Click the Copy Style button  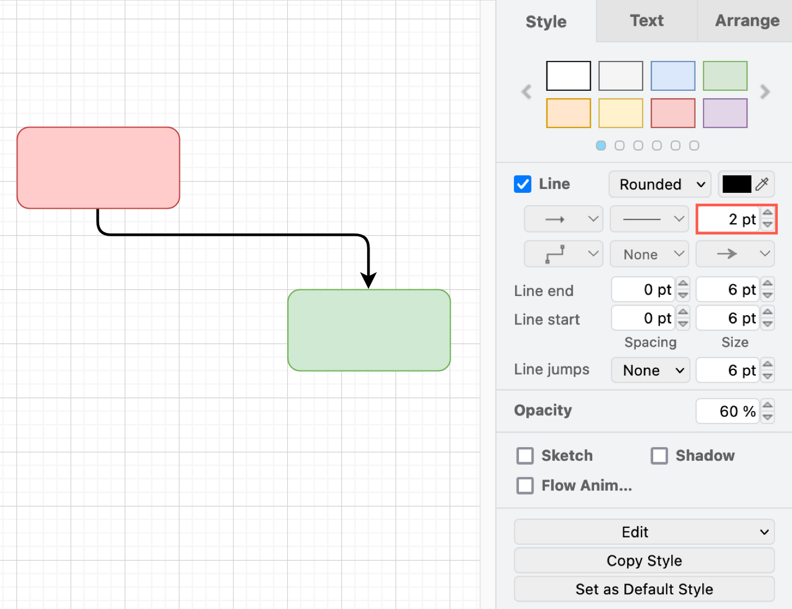click(644, 561)
